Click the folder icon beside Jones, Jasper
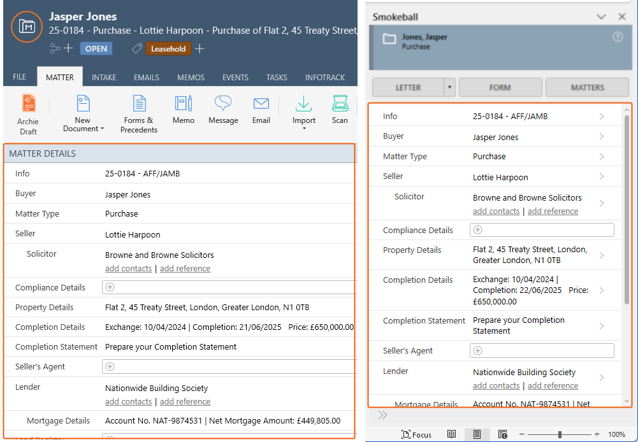 [x=389, y=39]
